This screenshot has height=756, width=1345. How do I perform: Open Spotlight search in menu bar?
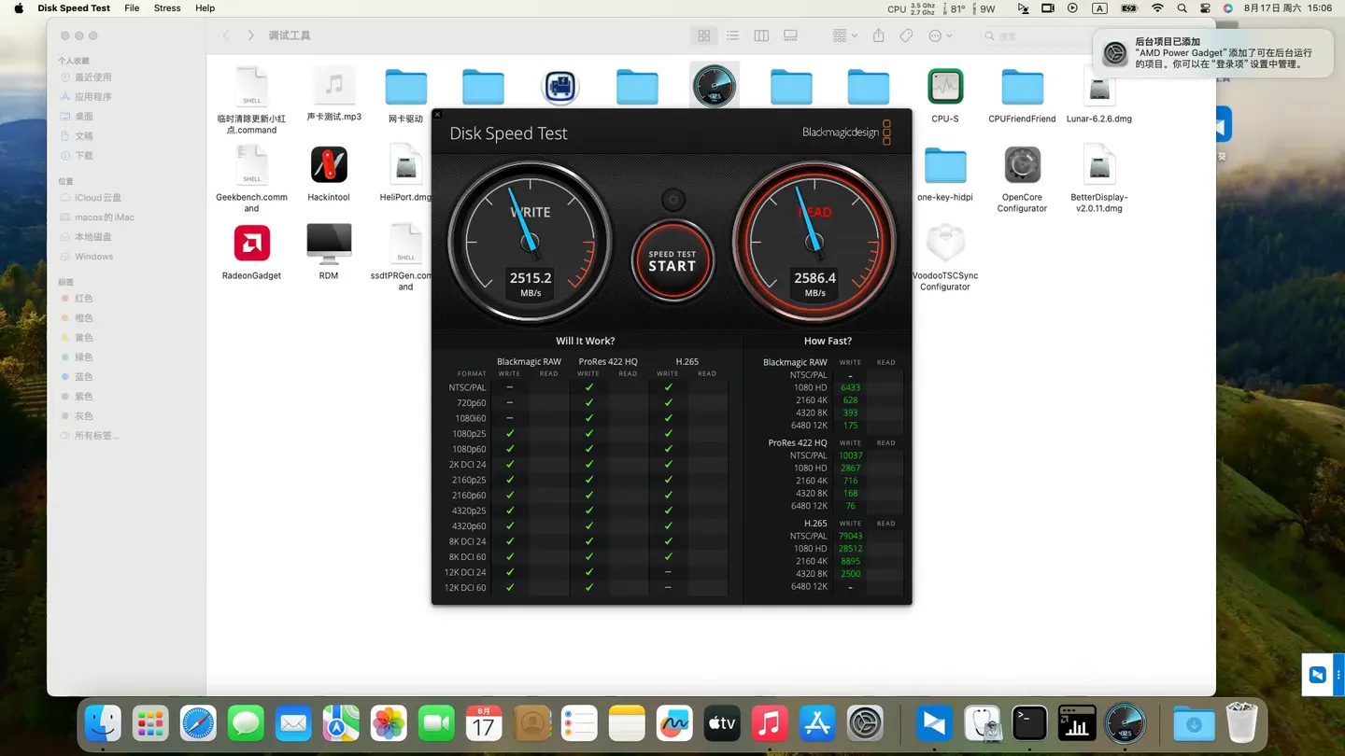coord(1182,8)
